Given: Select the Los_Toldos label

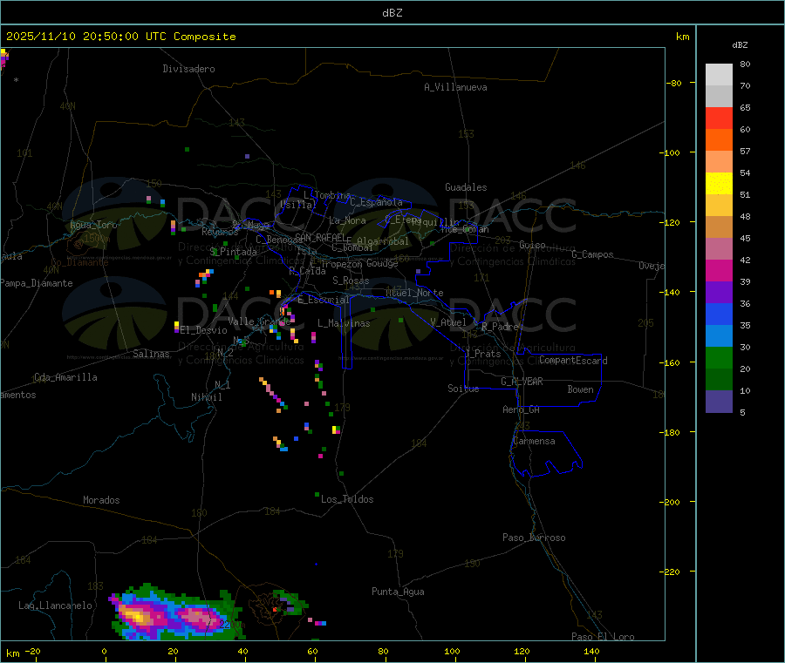Looking at the screenshot, I should click(347, 499).
